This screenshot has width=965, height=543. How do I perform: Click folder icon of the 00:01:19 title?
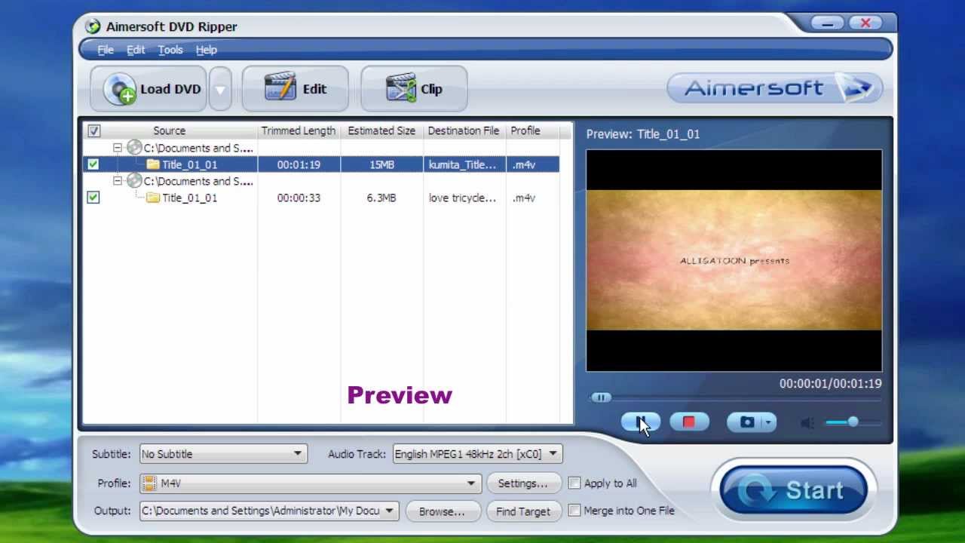click(153, 164)
